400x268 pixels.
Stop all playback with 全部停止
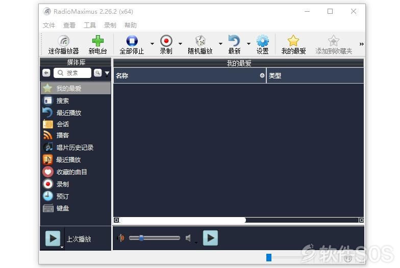(x=132, y=45)
